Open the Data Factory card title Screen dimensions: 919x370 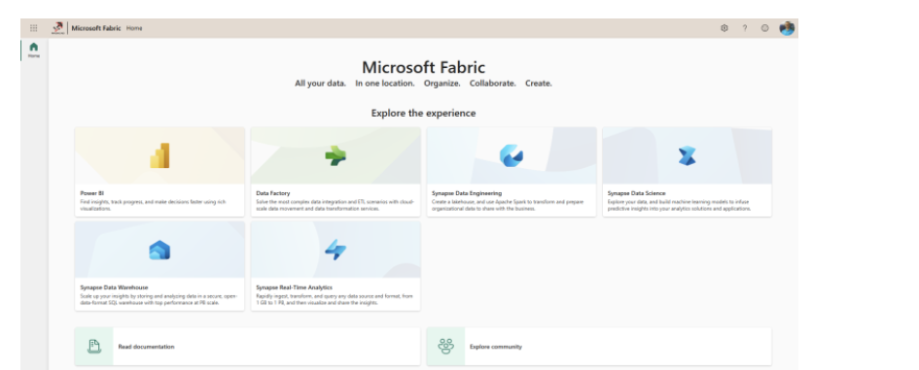(x=273, y=193)
